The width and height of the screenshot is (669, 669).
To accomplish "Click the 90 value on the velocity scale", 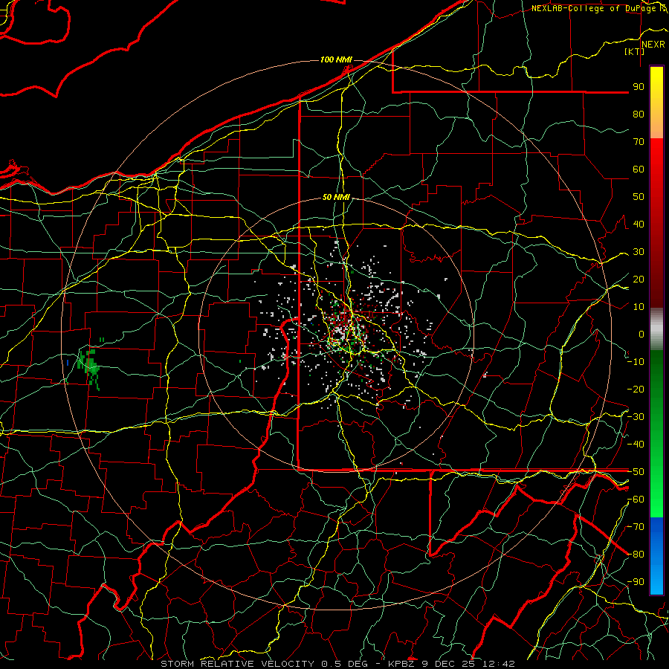I will tap(639, 87).
